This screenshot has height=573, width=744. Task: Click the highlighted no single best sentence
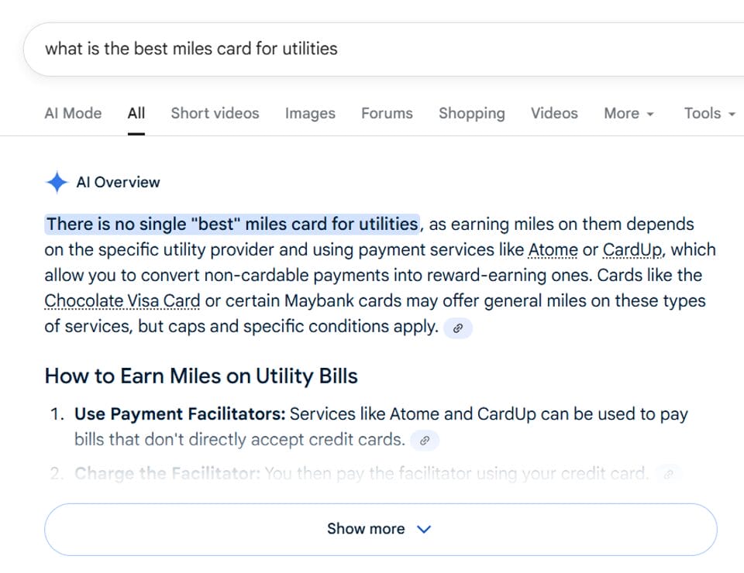point(232,225)
